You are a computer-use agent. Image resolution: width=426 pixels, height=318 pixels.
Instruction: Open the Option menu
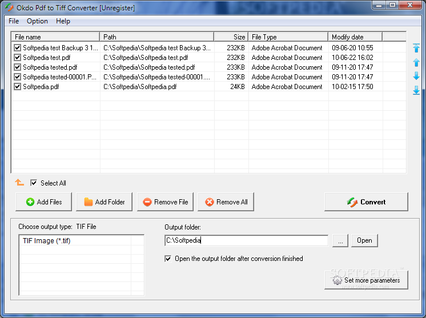click(x=37, y=21)
